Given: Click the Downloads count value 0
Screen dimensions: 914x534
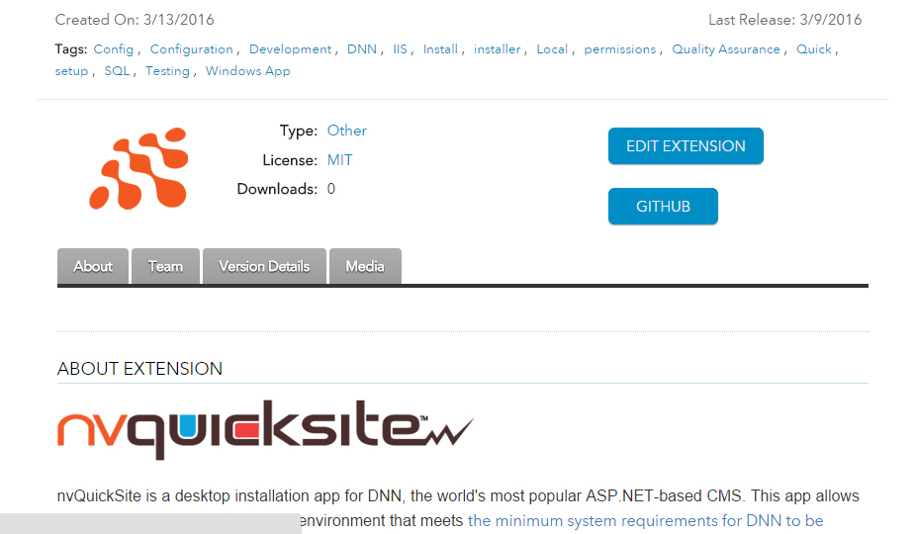Looking at the screenshot, I should tap(331, 189).
